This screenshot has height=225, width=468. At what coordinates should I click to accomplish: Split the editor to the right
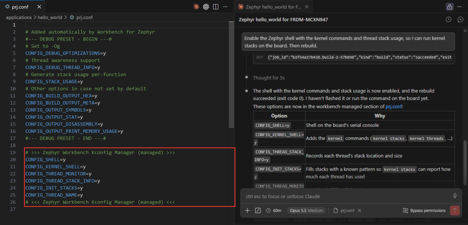pyautogui.click(x=216, y=7)
